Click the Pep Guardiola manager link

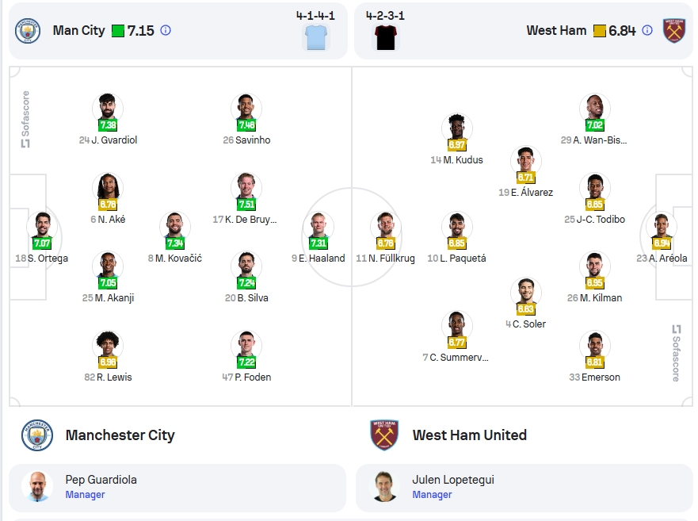[101, 480]
